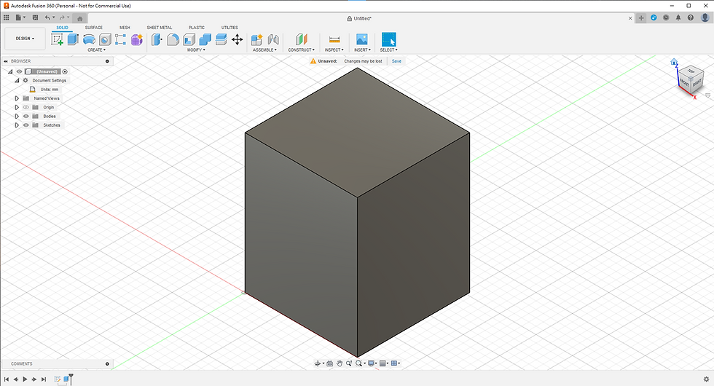Toggle visibility of the Origin folder
This screenshot has height=386, width=714.
(26, 108)
